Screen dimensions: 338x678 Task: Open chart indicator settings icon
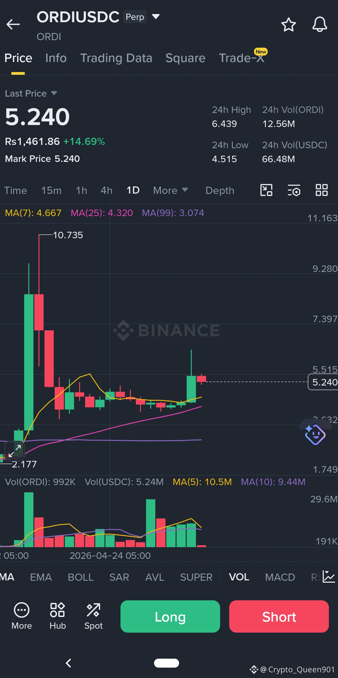coord(294,190)
